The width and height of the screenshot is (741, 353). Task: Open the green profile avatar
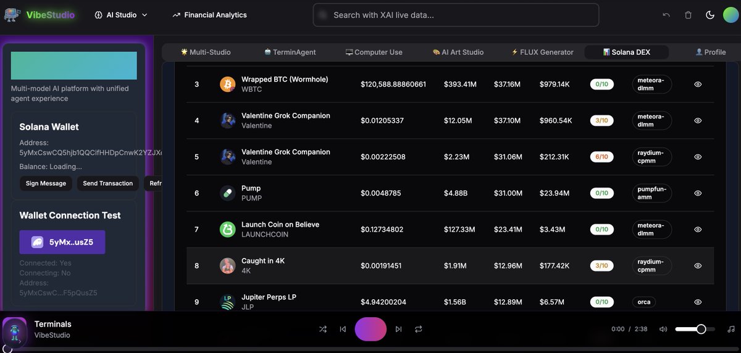(x=731, y=15)
